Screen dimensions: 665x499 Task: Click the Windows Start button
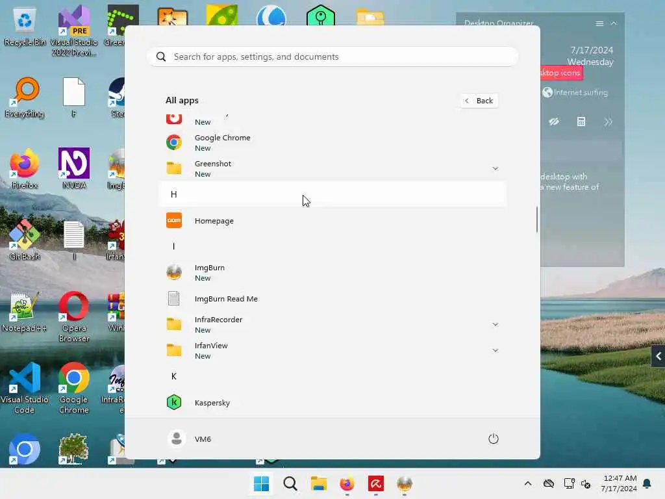click(x=261, y=483)
